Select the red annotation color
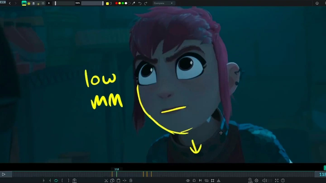Image resolution: width=326 pixels, height=183 pixels. [x=116, y=3]
